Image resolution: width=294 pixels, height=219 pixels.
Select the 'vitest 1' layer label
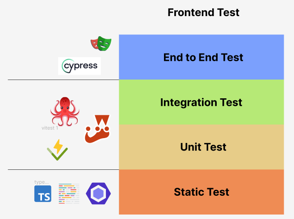tap(50, 128)
